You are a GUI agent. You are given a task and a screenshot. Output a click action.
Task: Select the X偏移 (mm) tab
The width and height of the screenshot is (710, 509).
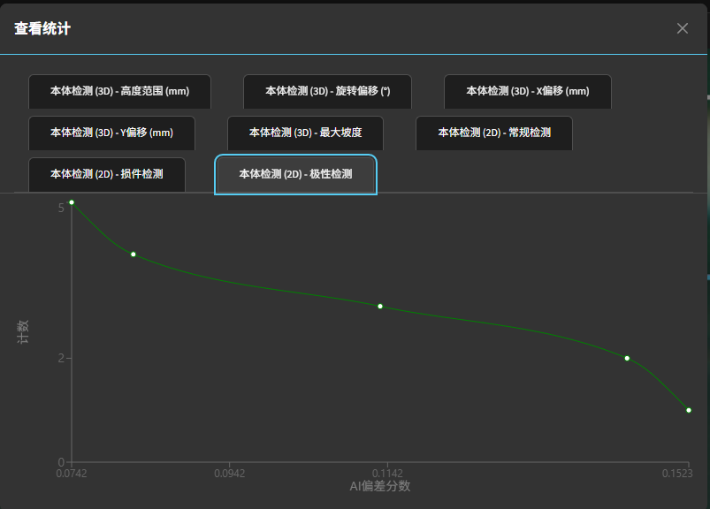pos(527,91)
